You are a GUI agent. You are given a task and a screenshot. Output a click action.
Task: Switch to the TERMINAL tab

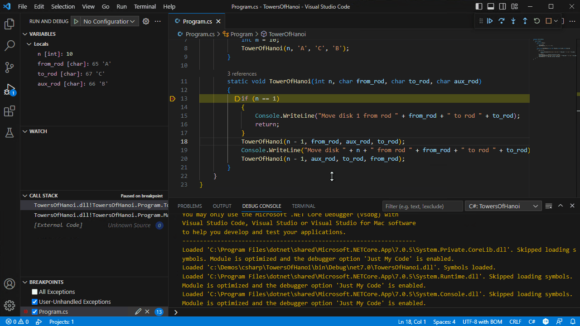[x=303, y=206]
